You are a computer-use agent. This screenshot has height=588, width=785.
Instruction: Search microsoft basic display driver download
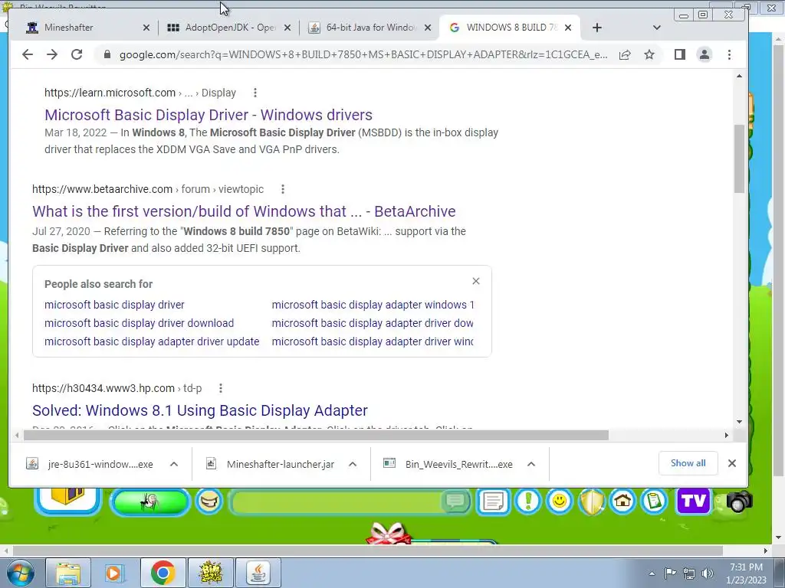click(140, 323)
